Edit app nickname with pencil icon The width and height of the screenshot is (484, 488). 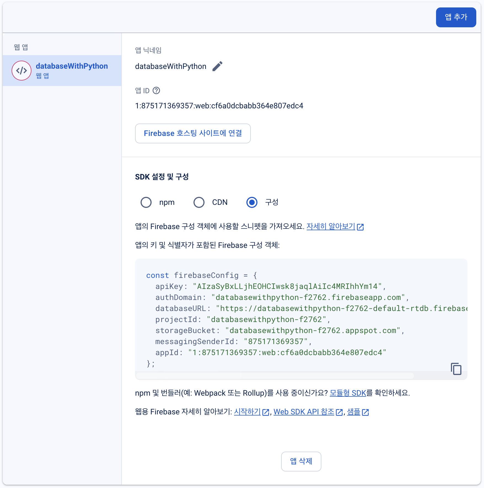tap(217, 66)
